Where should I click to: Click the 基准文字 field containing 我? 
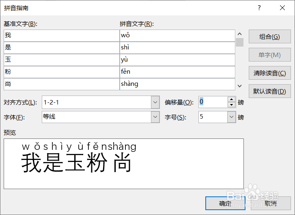[x=62, y=36]
